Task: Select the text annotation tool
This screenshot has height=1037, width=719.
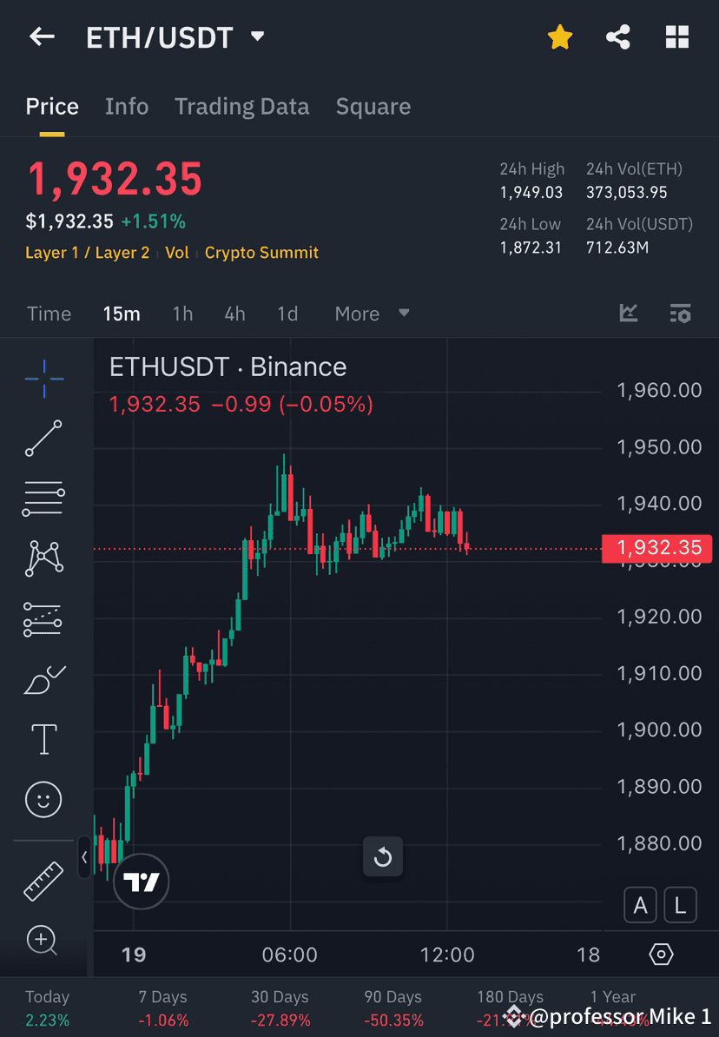Action: coord(43,739)
